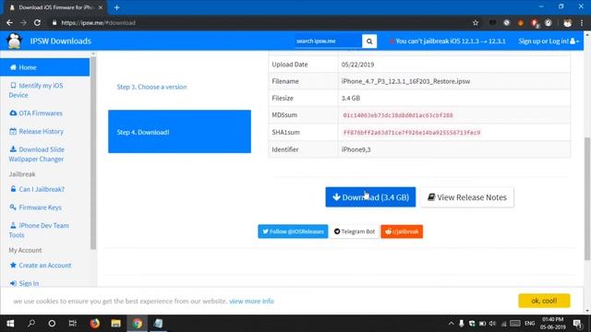Click microphone icon in system tray

[x=462, y=324]
